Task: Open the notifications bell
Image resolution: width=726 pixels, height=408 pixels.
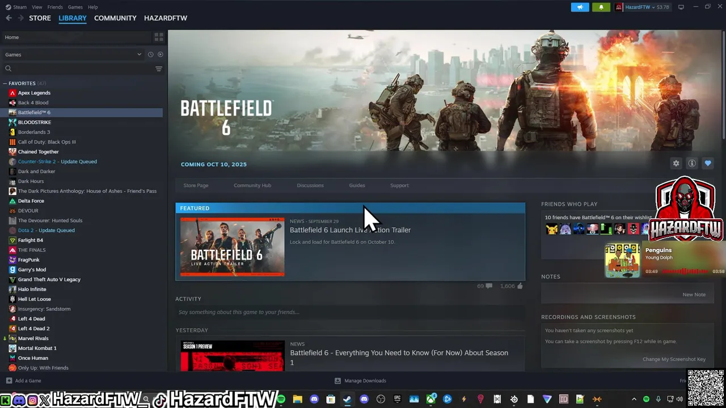Action: [601, 7]
